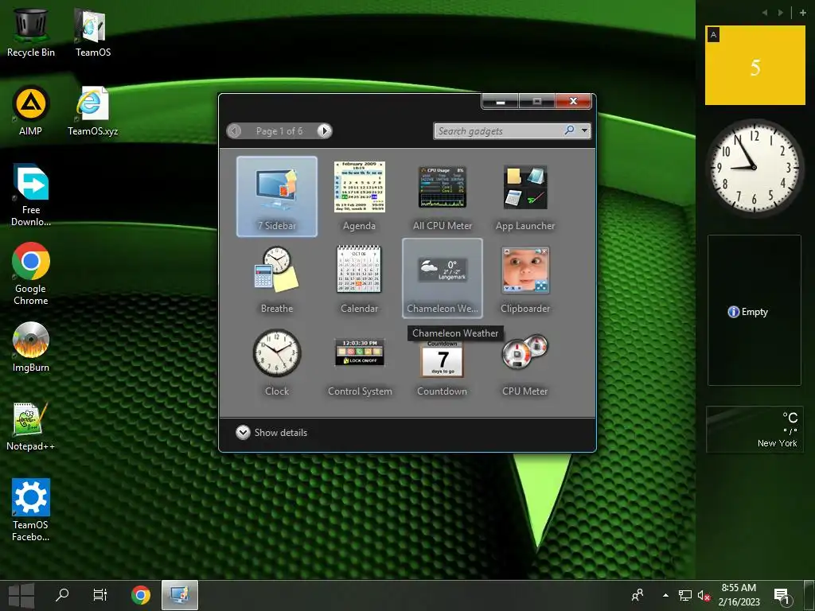Click the Page 1 of 6 label

279,131
